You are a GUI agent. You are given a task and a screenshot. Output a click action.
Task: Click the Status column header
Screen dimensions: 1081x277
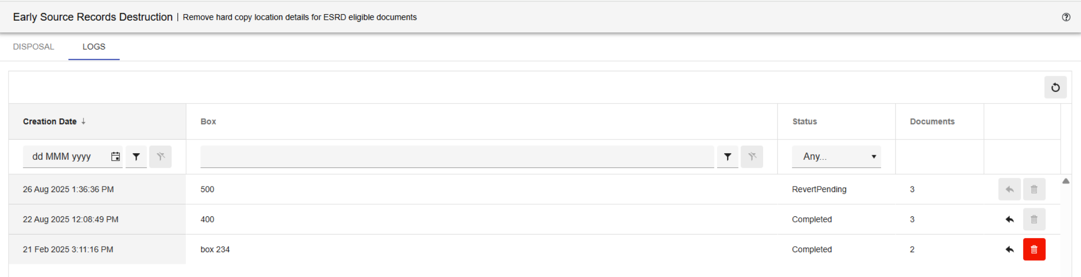point(804,121)
